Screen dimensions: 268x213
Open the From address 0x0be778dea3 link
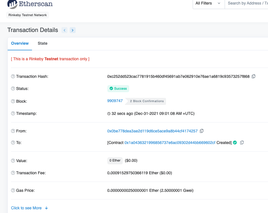pyautogui.click(x=152, y=131)
